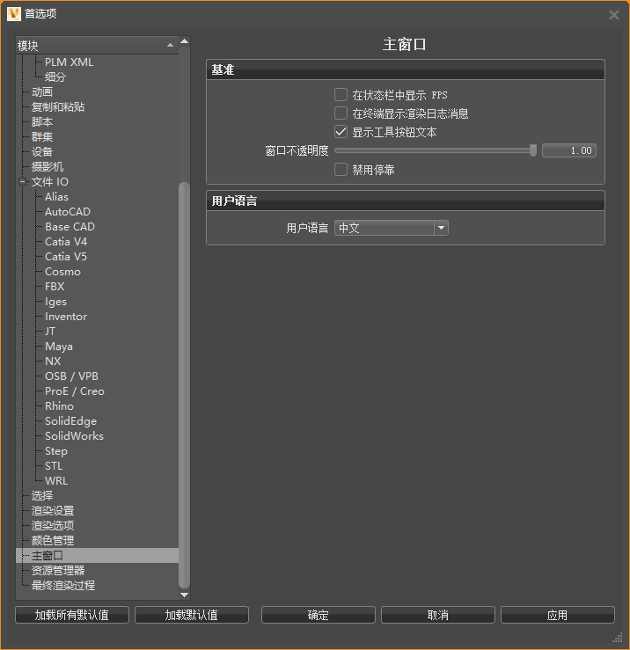The image size is (630, 650).
Task: Click 加载默认值 button
Action: (x=192, y=615)
